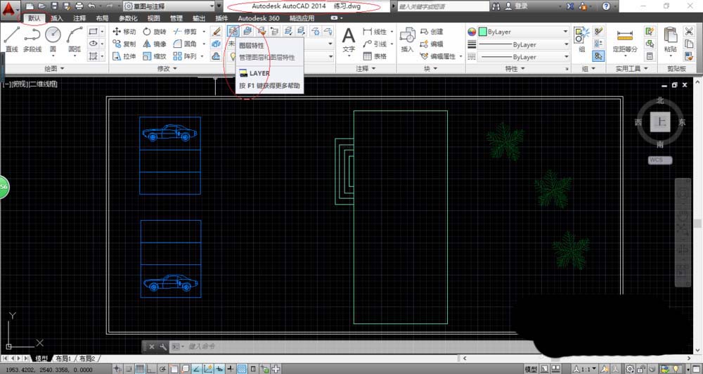Open the object color ByLayer dropdown
Screen dimensions: 703x374
pos(524,32)
